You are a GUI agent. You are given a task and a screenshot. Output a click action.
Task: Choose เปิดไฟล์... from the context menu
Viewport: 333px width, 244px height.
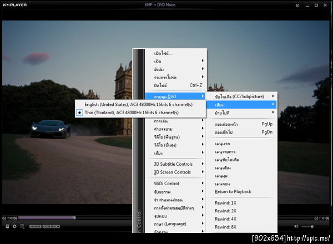click(x=175, y=53)
